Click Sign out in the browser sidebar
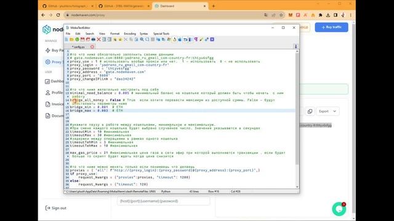 point(56,208)
